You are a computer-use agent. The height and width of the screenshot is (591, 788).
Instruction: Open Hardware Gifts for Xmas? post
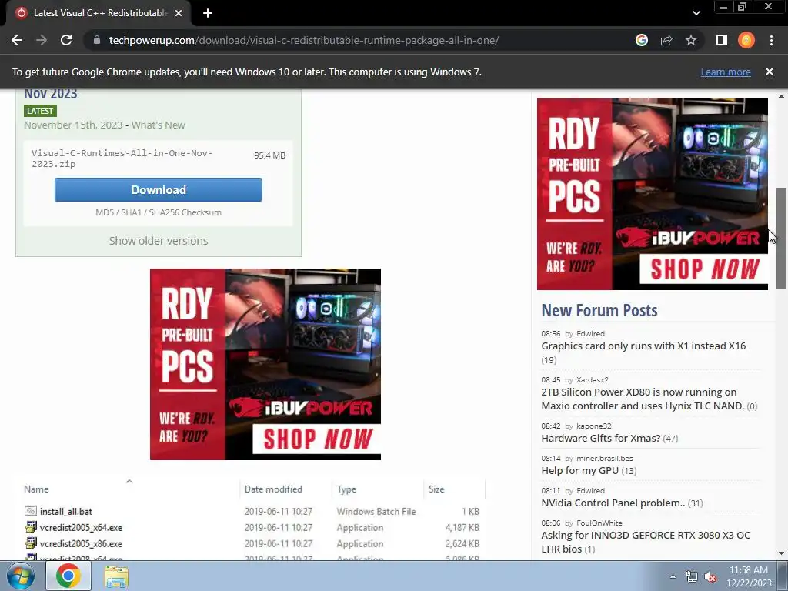pyautogui.click(x=600, y=438)
